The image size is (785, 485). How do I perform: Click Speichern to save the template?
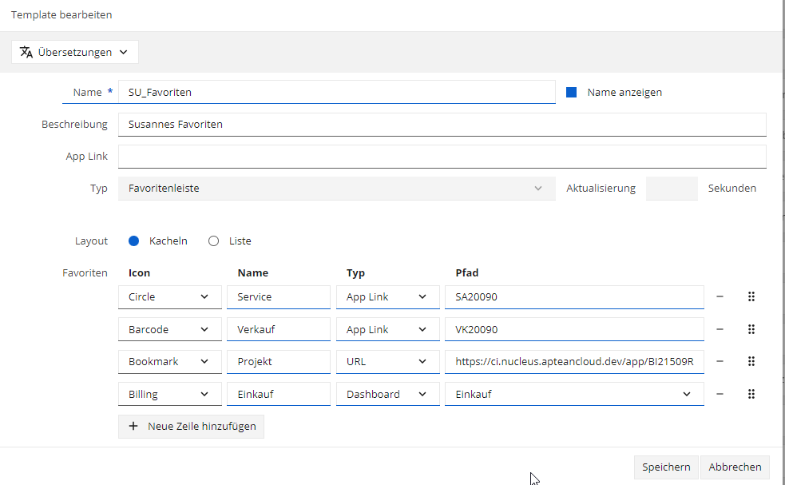(x=666, y=467)
